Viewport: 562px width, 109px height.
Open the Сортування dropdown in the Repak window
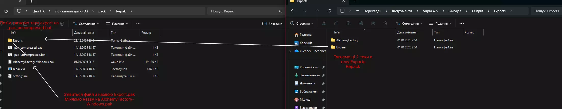point(86,24)
